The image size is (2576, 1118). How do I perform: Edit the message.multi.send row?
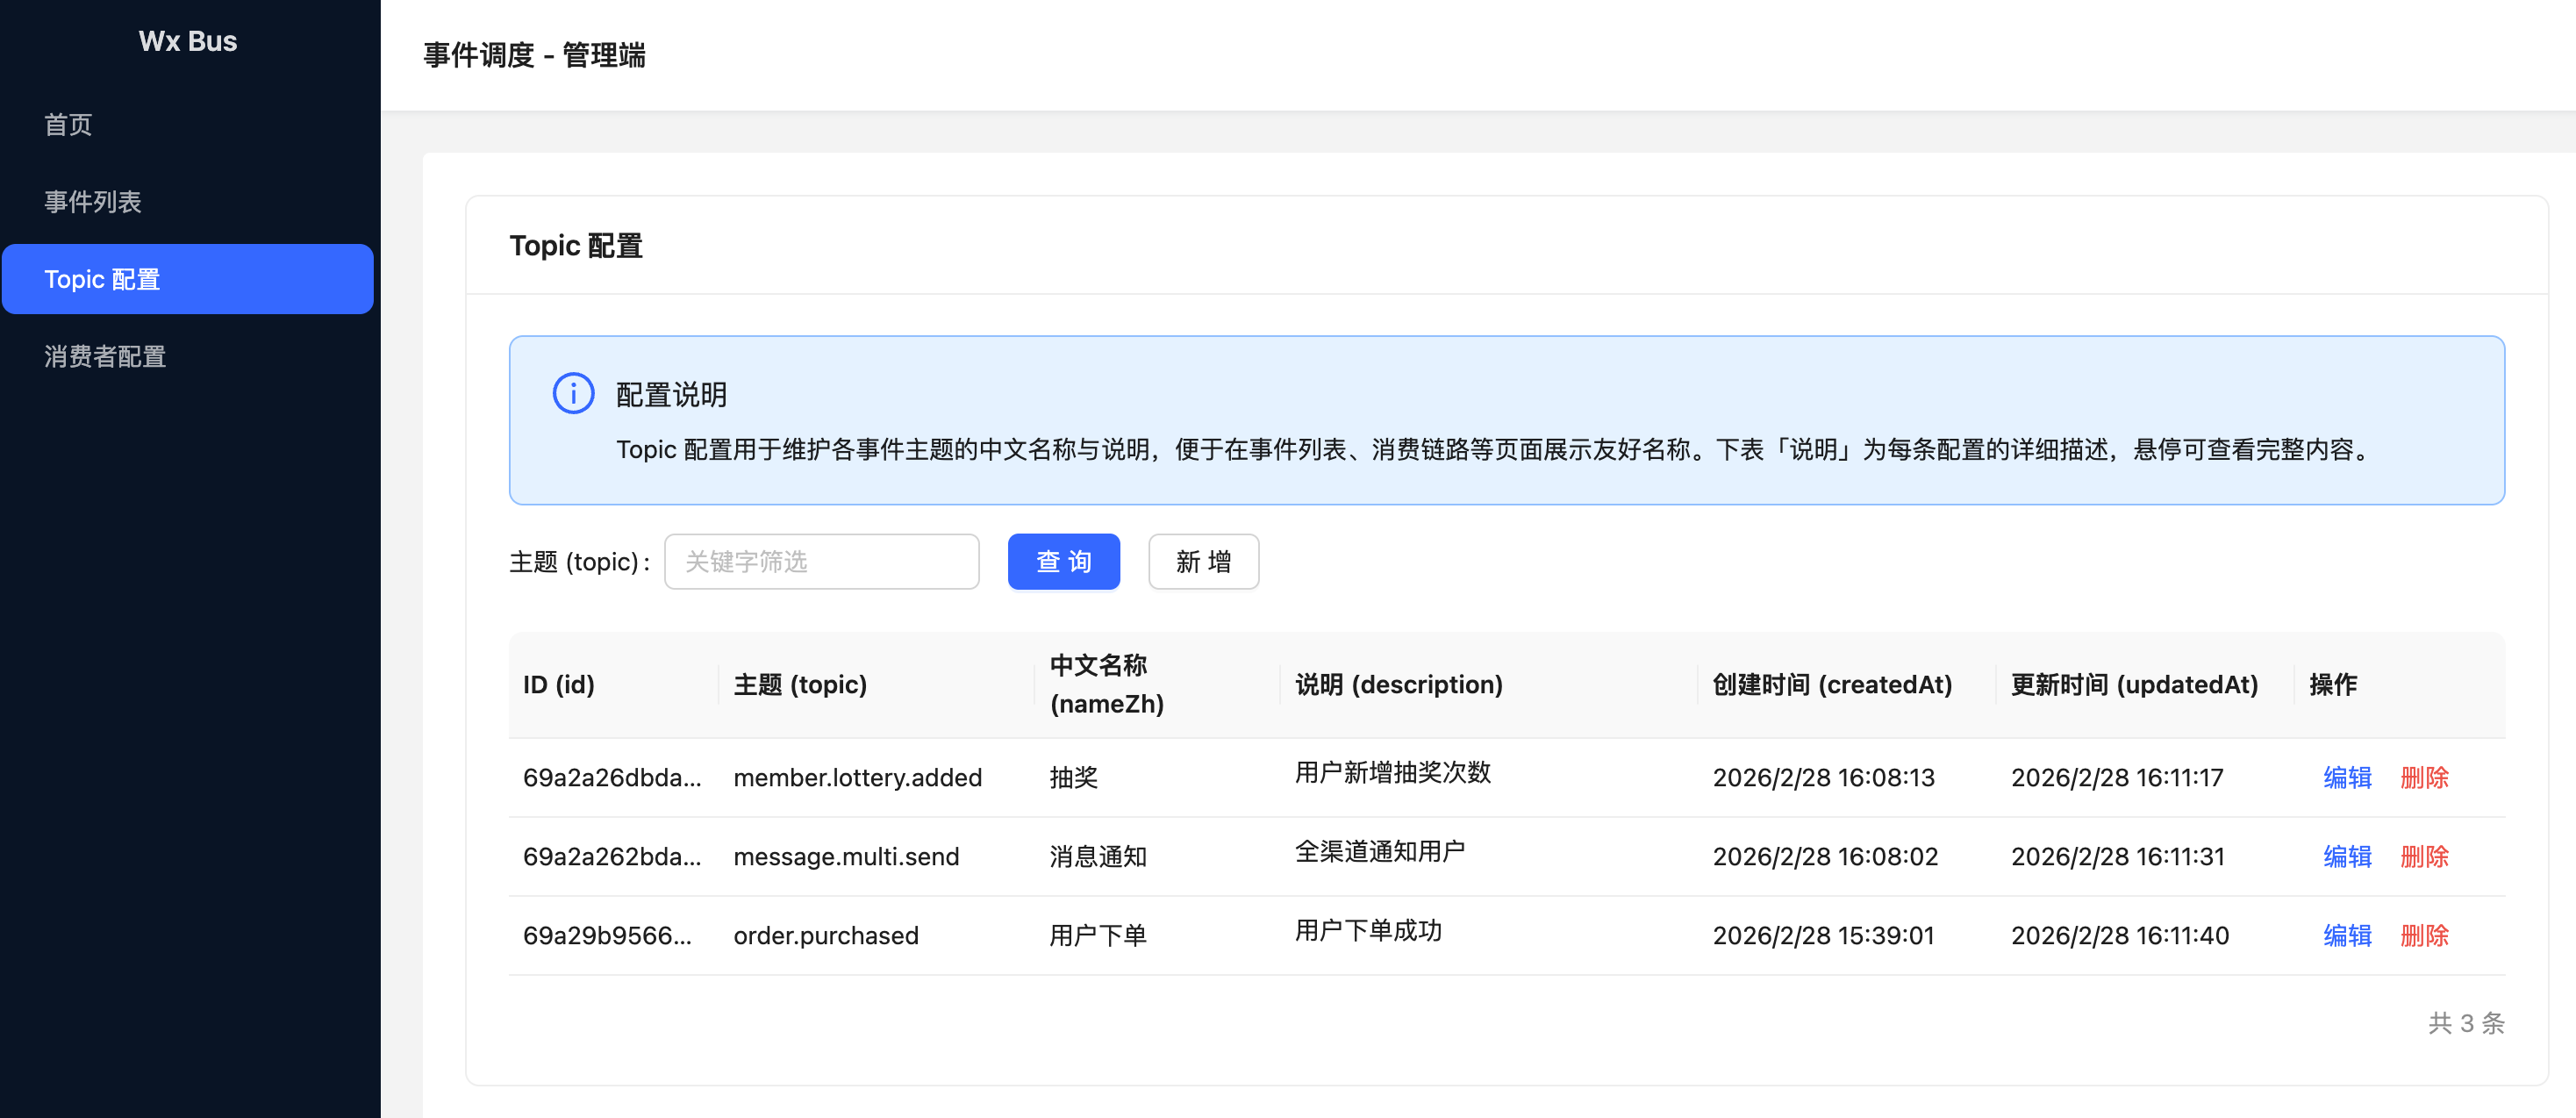pyautogui.click(x=2346, y=856)
